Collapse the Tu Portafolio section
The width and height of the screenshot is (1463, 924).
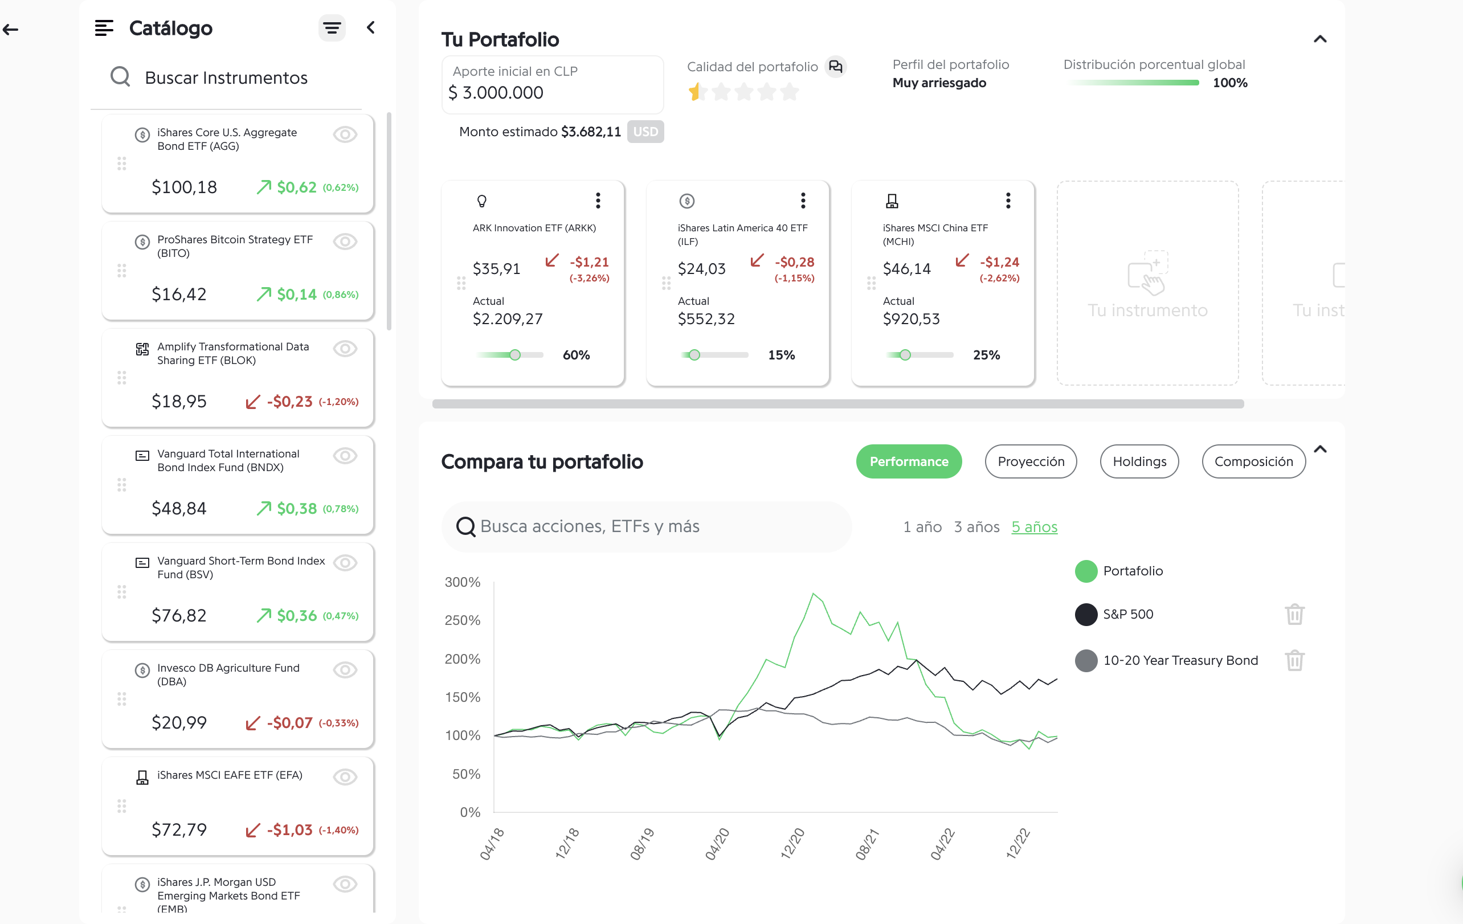pos(1319,39)
